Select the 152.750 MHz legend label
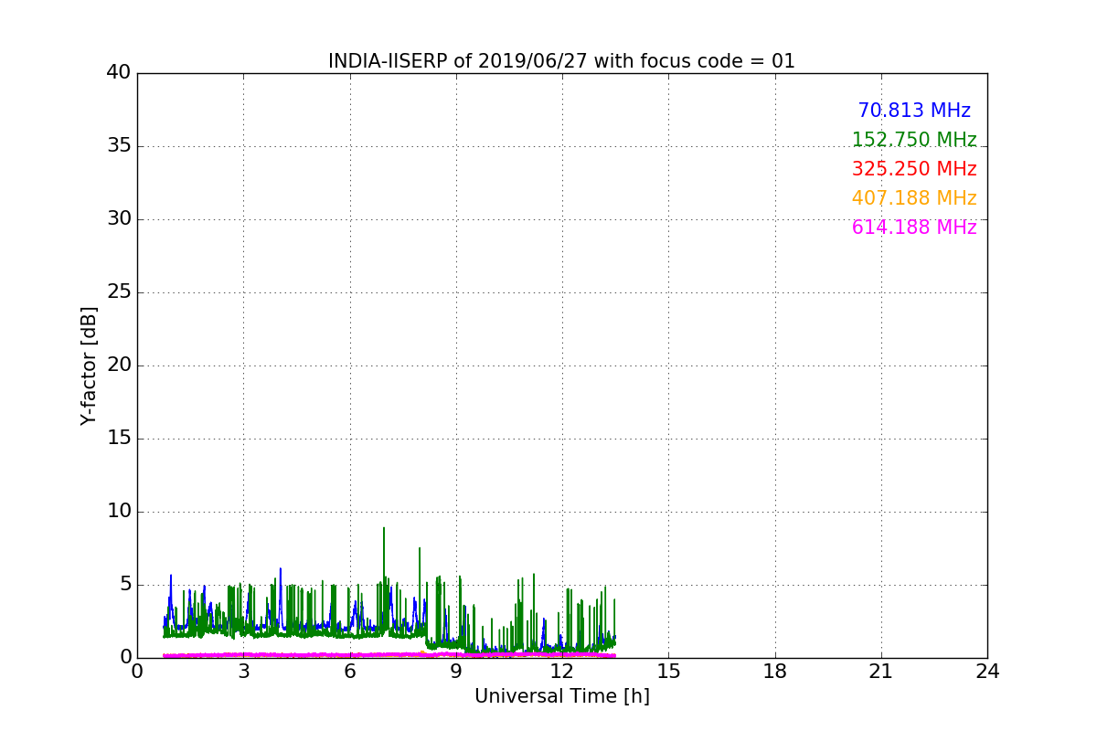The width and height of the screenshot is (1097, 731). coord(914,140)
